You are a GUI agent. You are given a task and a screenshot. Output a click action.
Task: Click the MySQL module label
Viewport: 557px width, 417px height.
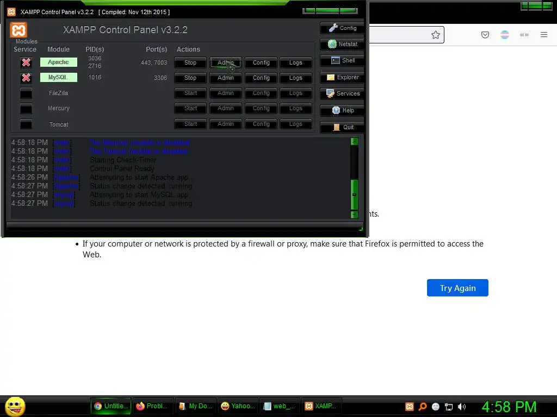59,77
